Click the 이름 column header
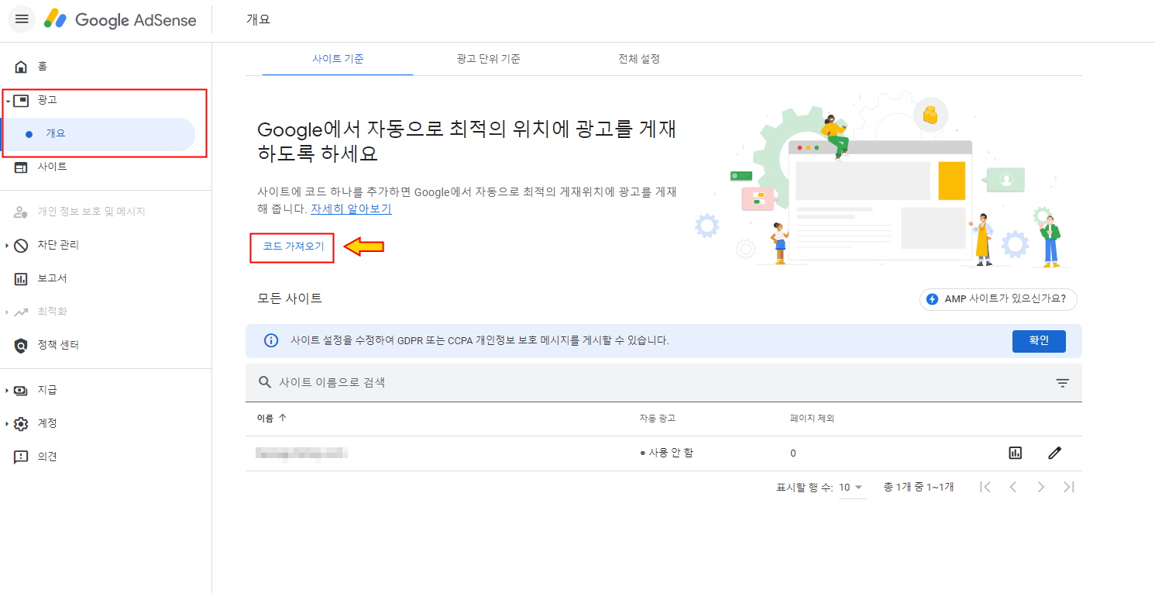 point(265,419)
